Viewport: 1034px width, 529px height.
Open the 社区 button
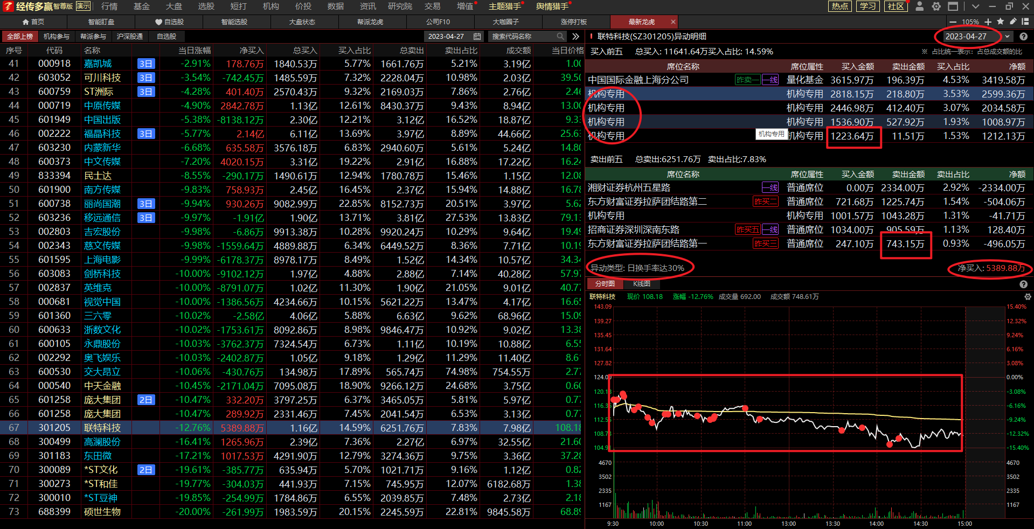[896, 6]
